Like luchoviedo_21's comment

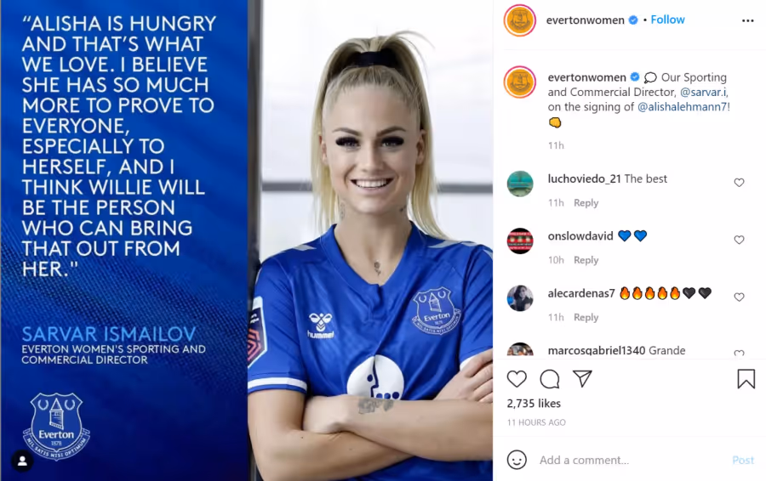coord(739,183)
